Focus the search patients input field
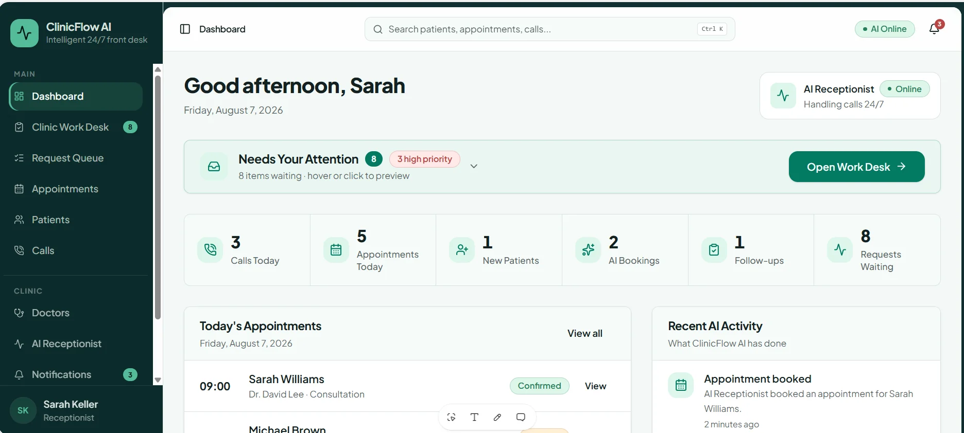Screen dimensions: 964x433 pos(549,29)
